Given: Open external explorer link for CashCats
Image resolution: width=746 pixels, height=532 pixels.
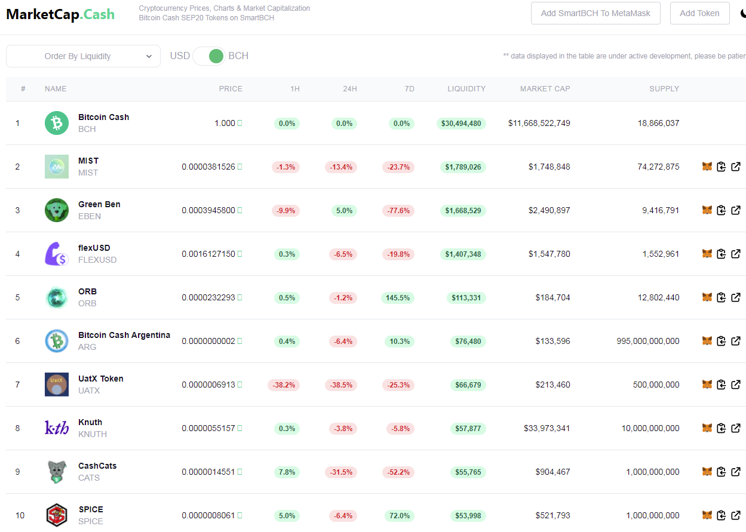Looking at the screenshot, I should coord(736,472).
